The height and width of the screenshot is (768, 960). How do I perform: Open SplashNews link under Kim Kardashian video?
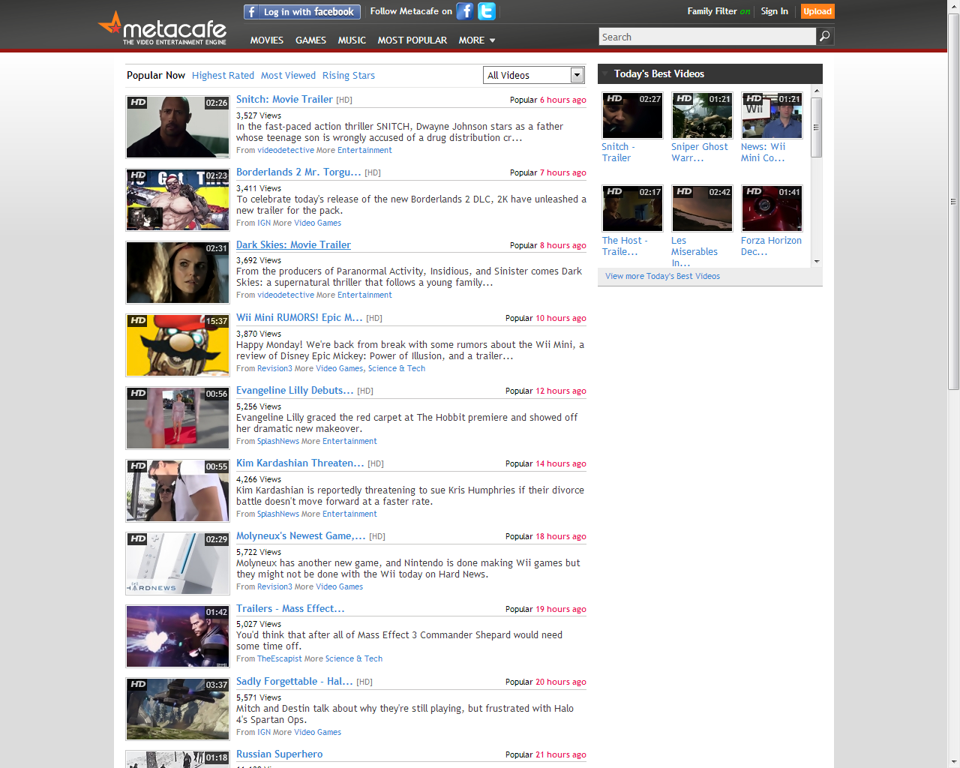tap(277, 514)
